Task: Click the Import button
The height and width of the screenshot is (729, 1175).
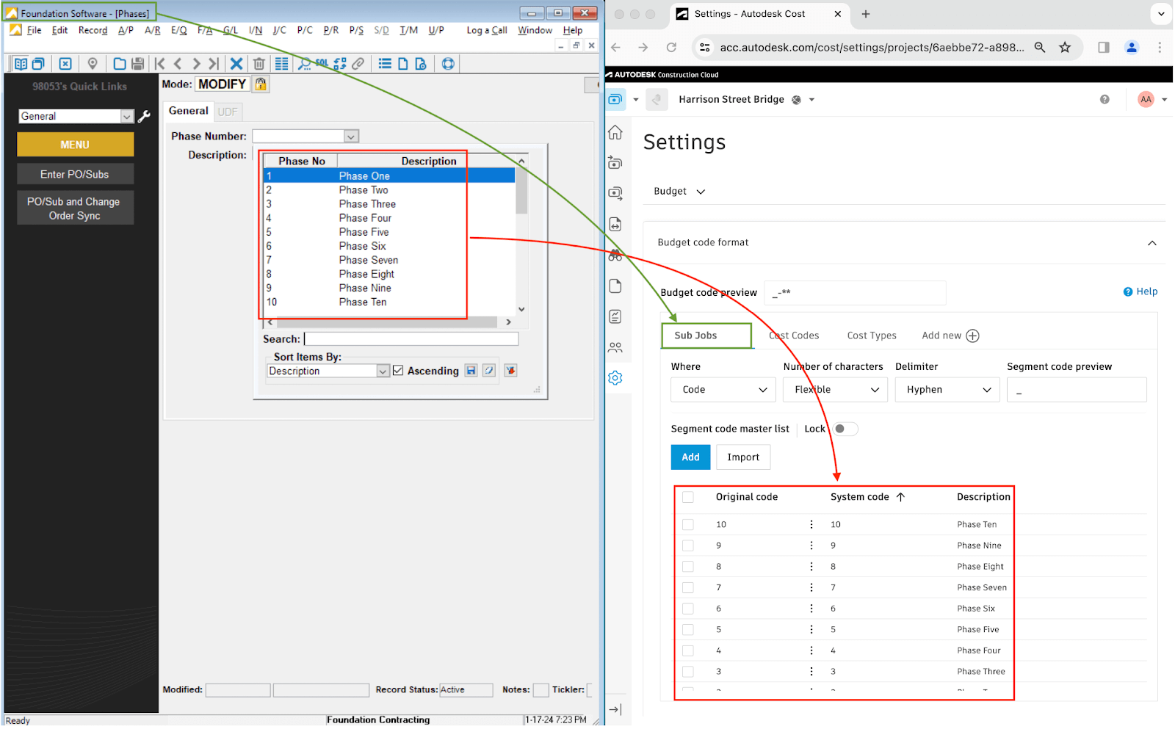Action: (x=743, y=457)
